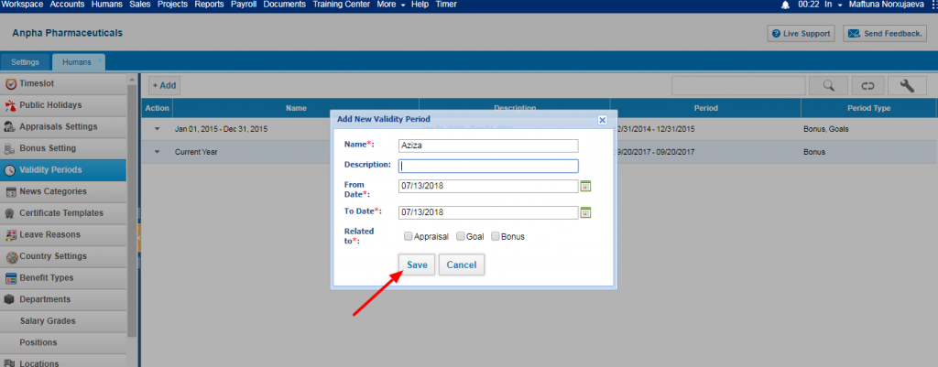
Task: Click the Country Settings icon
Action: (x=11, y=257)
